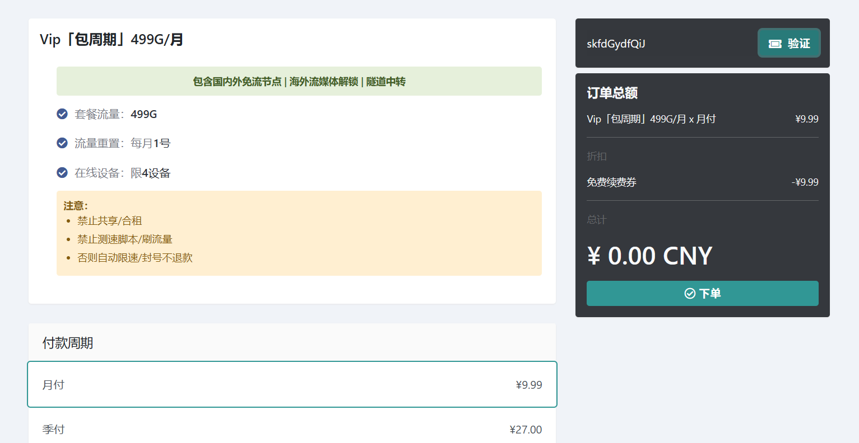Click the ¥9.99 price in the 月付 row
This screenshot has width=859, height=443.
point(528,385)
